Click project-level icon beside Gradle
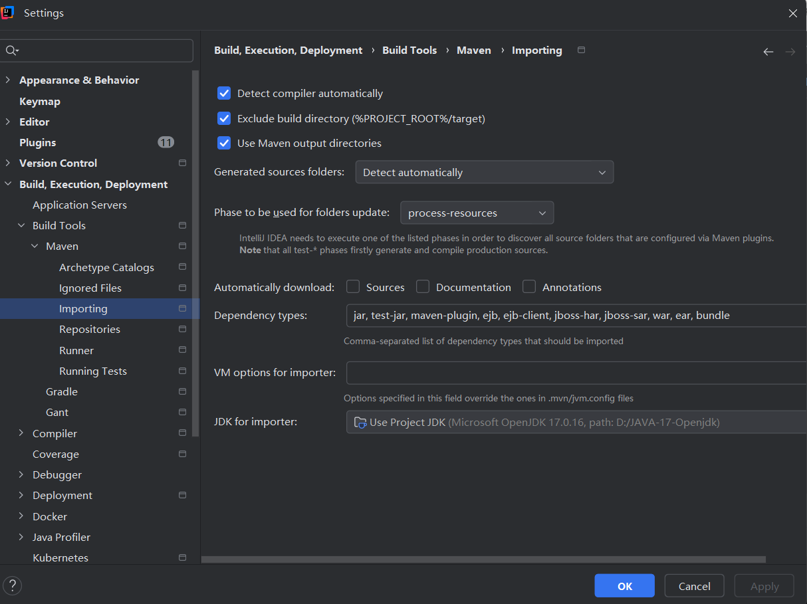The image size is (807, 604). click(182, 391)
